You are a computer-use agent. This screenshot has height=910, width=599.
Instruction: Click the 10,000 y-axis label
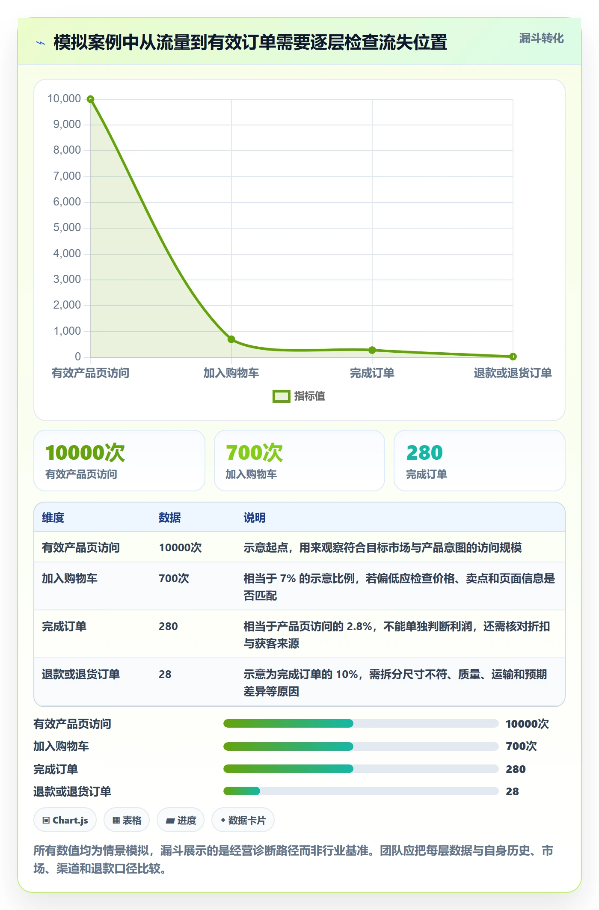64,98
